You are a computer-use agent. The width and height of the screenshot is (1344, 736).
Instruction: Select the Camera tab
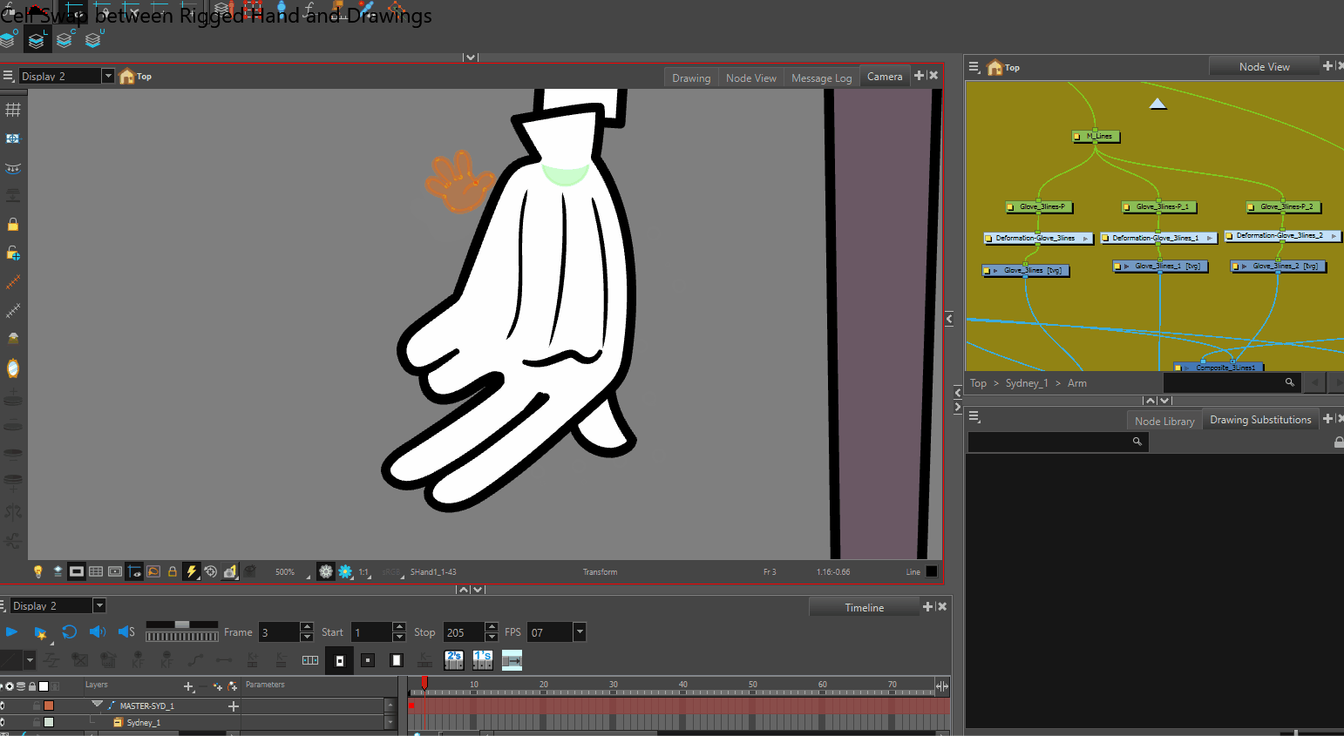tap(885, 77)
